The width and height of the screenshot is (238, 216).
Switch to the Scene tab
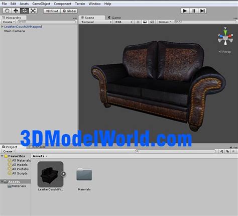click(x=92, y=18)
